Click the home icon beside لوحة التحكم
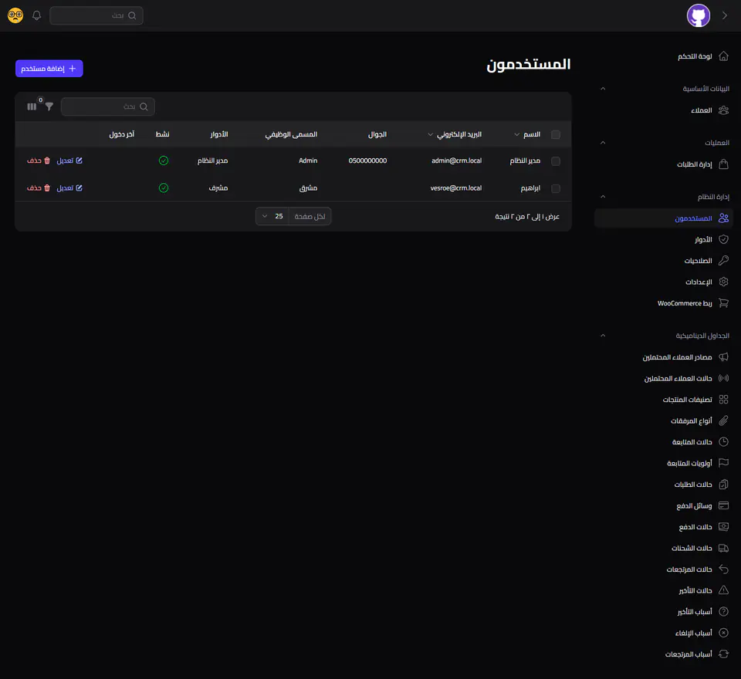Screen dimensions: 741x679 [723, 56]
